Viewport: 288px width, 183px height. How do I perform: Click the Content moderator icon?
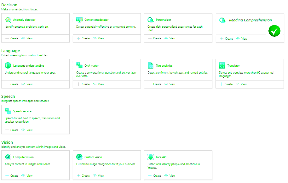(79, 20)
